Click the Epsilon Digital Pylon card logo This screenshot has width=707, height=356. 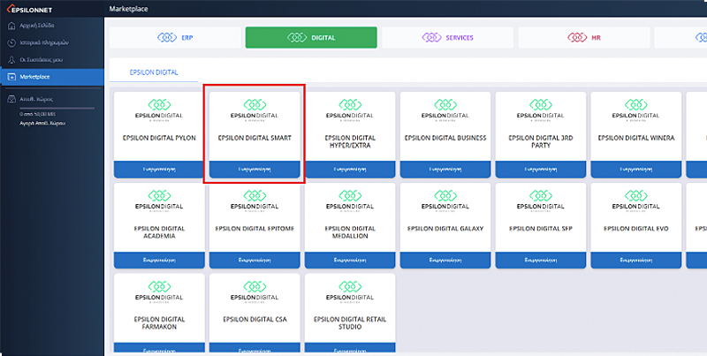[x=159, y=110]
